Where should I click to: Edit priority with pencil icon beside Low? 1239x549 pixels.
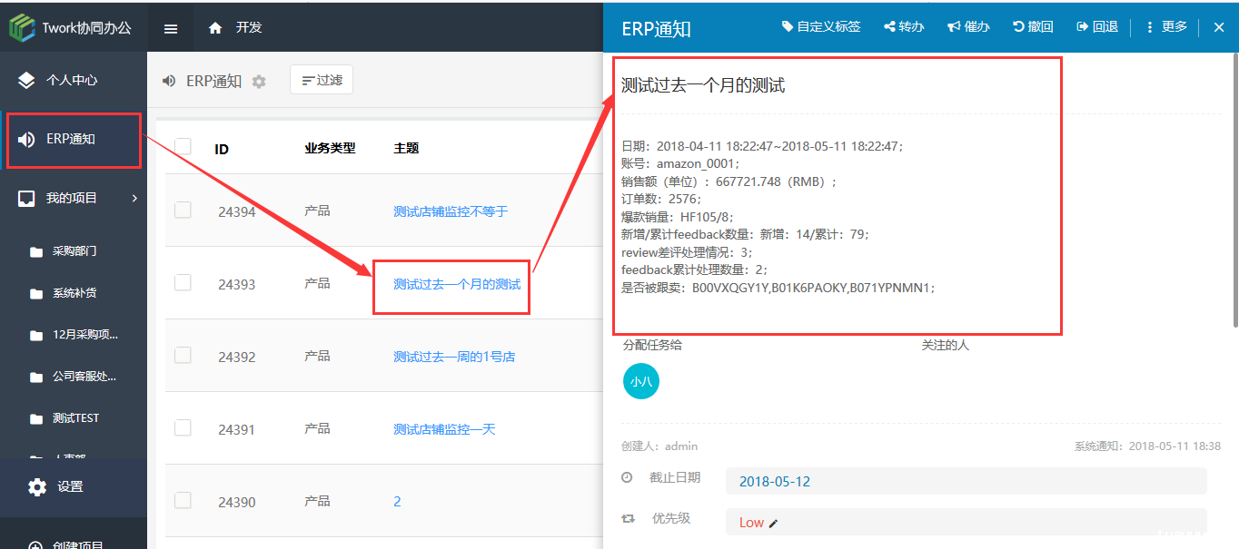(x=773, y=523)
